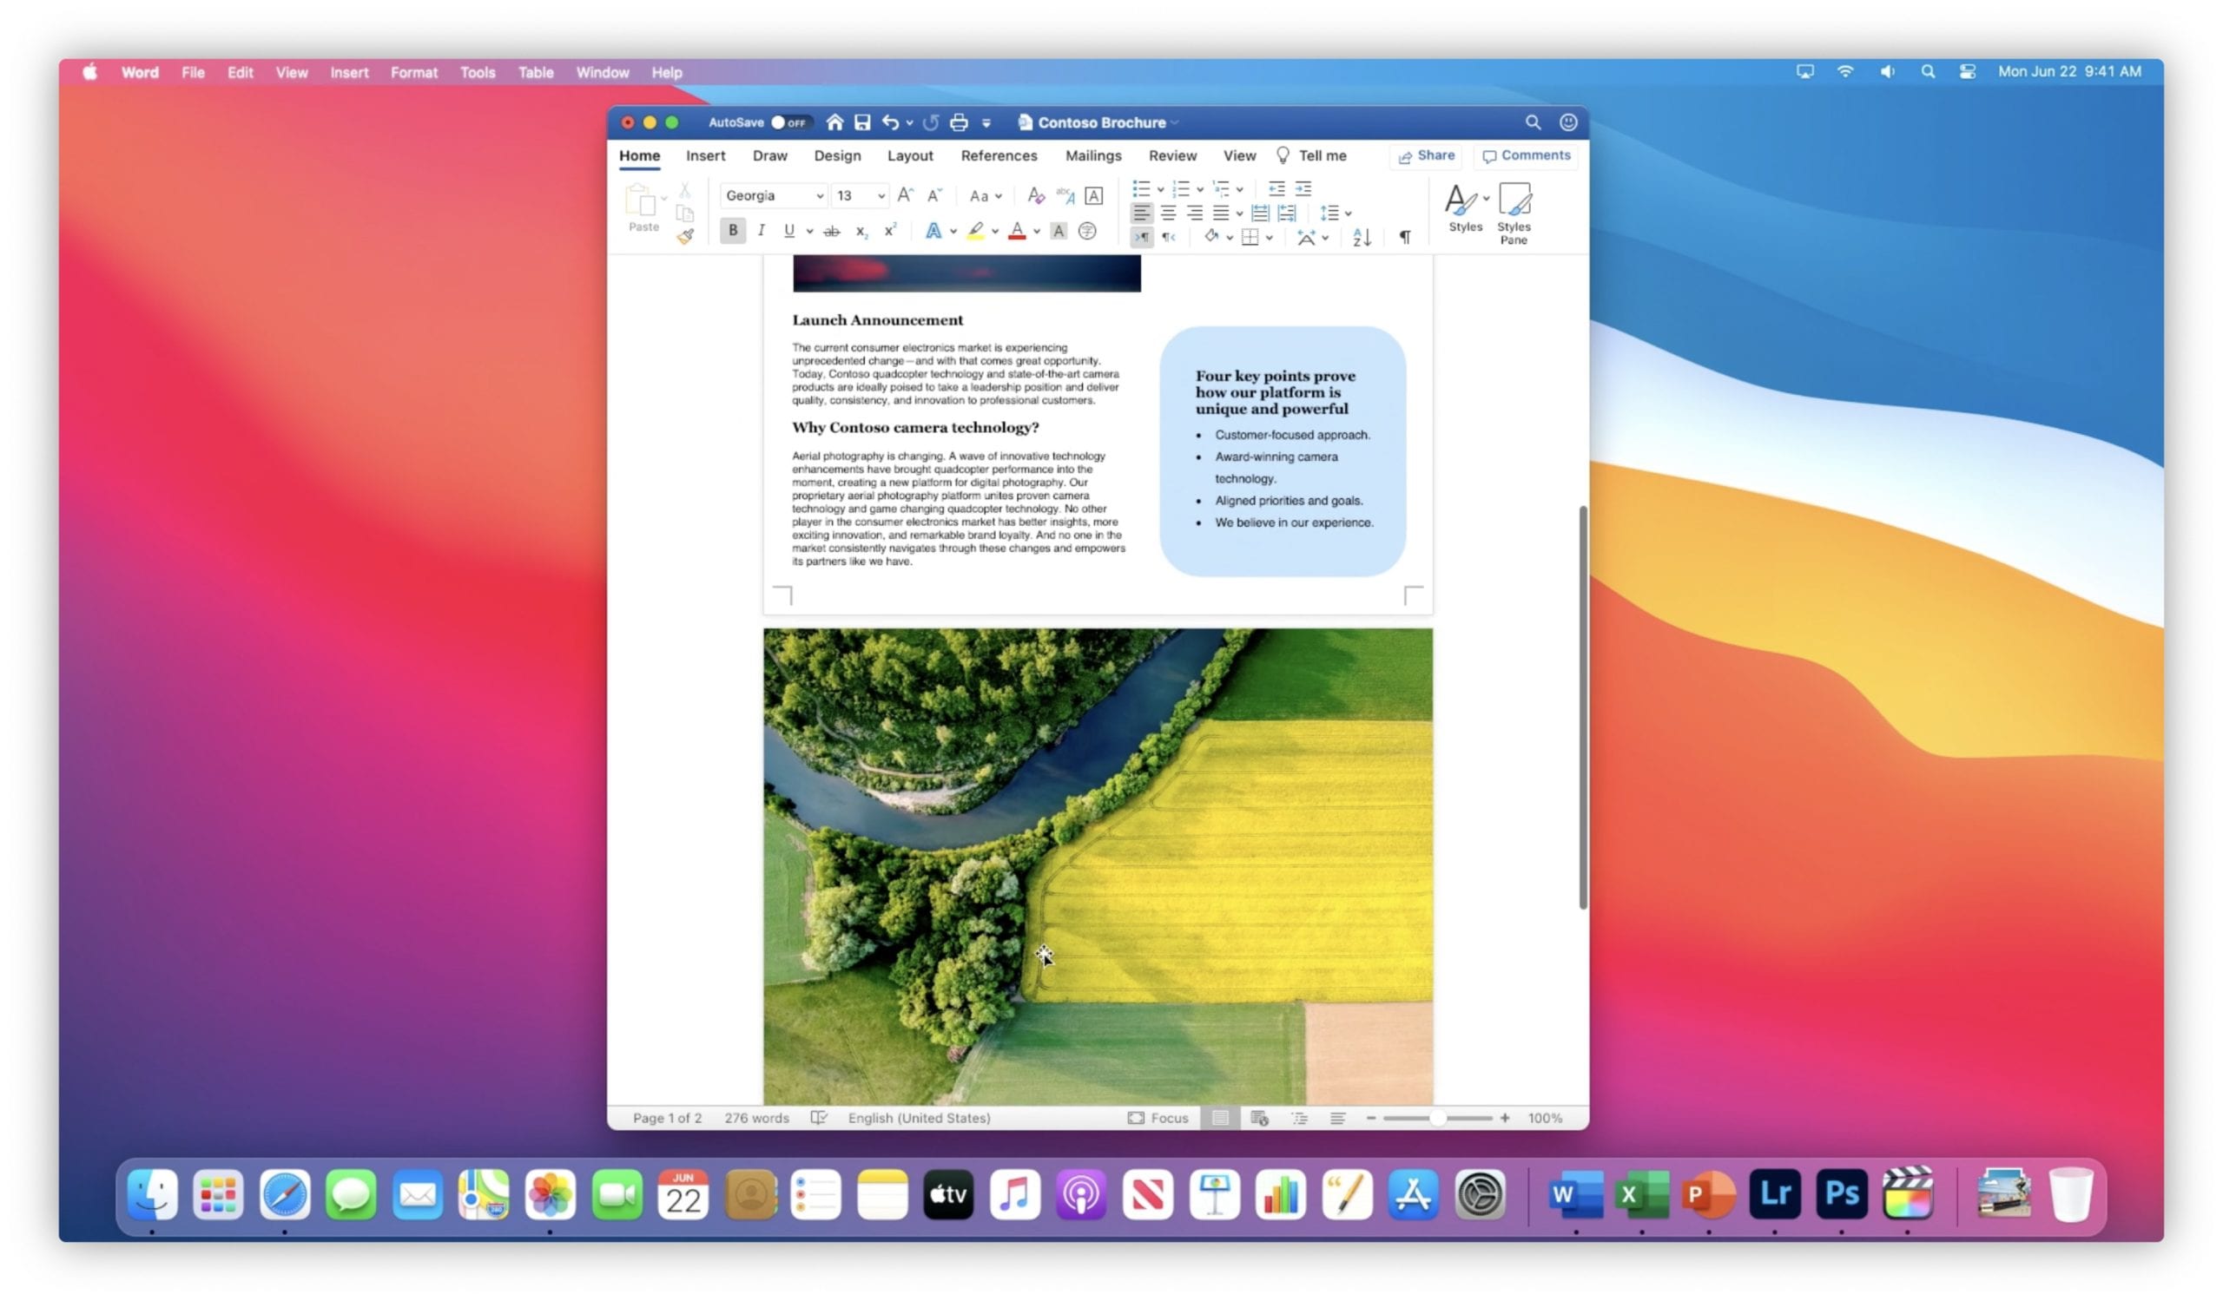Open the References ribbon tab
The width and height of the screenshot is (2223, 1301).
point(999,155)
